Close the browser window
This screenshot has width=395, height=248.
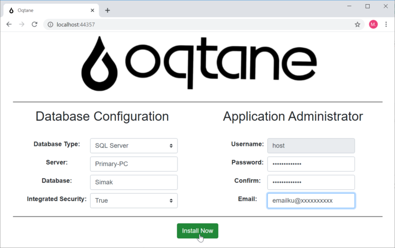(x=386, y=6)
